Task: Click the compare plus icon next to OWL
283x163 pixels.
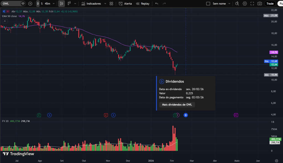Action: [30, 4]
